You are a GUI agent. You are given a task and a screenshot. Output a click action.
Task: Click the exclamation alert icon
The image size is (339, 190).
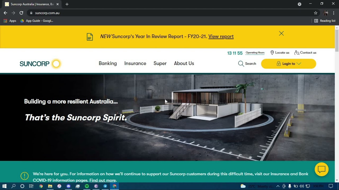pyautogui.click(x=24, y=176)
